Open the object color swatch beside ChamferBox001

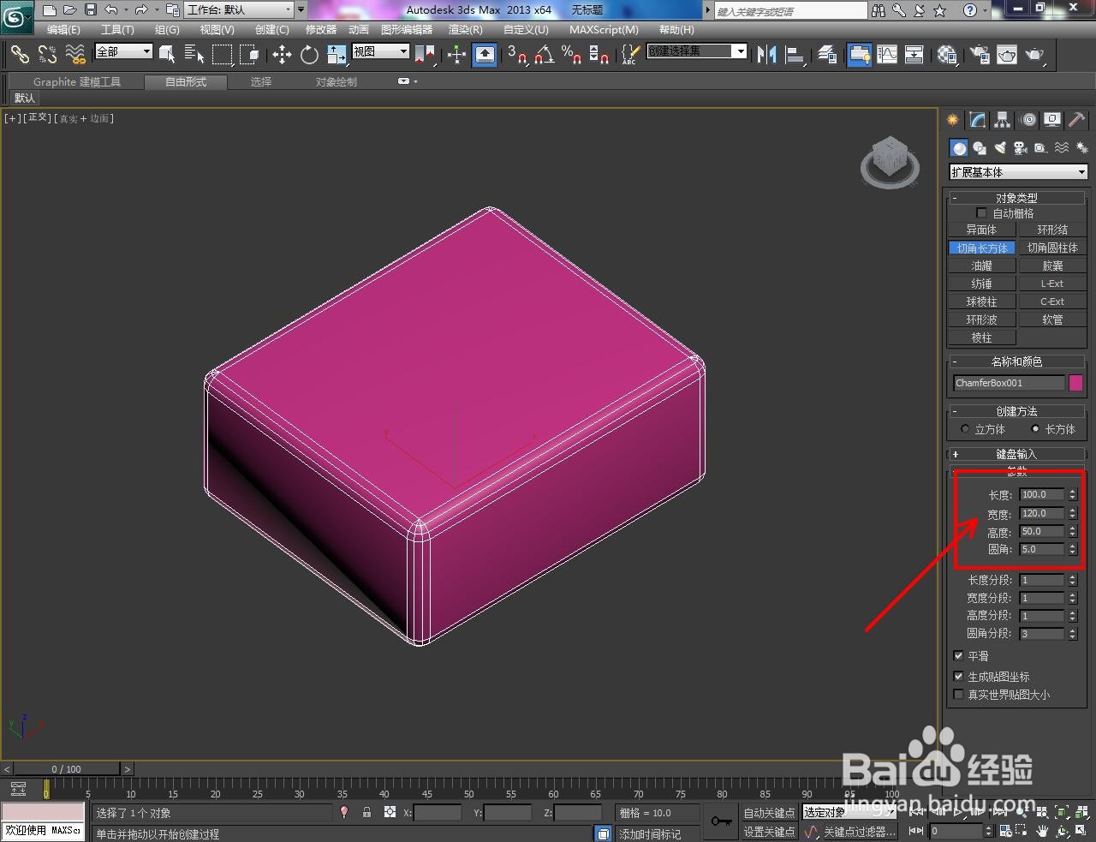(1076, 383)
